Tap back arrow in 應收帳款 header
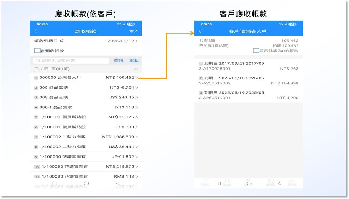The width and height of the screenshot is (349, 199). click(x=36, y=31)
